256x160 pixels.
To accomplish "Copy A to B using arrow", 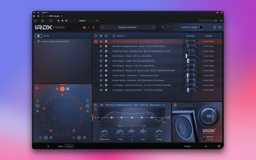I will tap(89, 28).
